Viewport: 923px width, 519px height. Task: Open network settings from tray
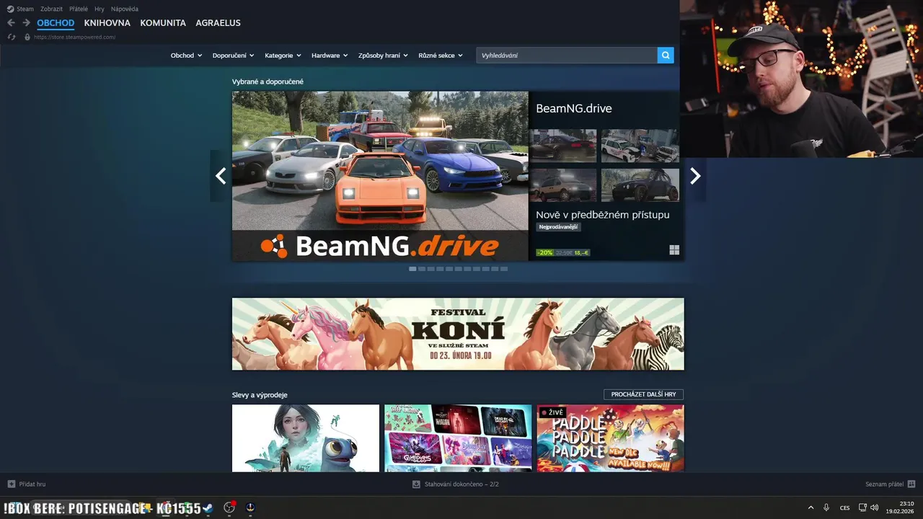[862, 507]
